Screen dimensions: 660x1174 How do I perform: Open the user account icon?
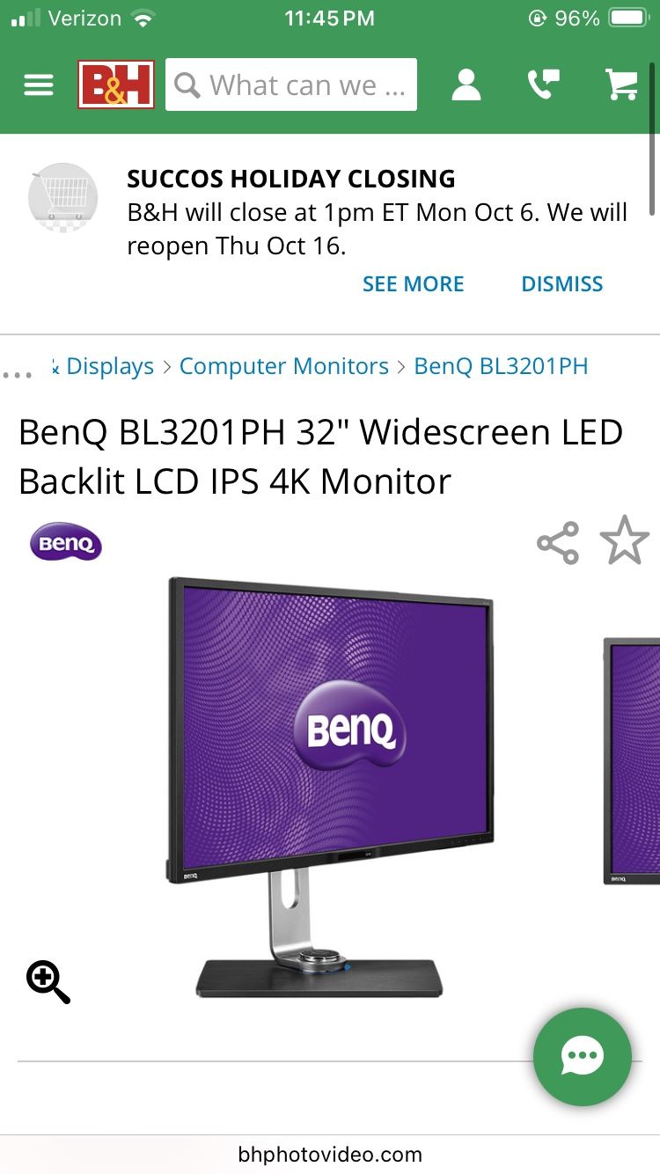point(466,85)
